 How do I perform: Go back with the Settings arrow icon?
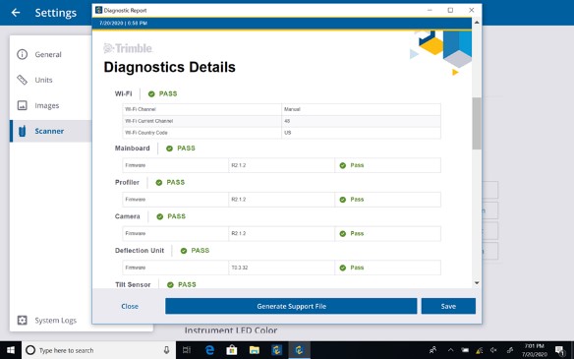(16, 13)
